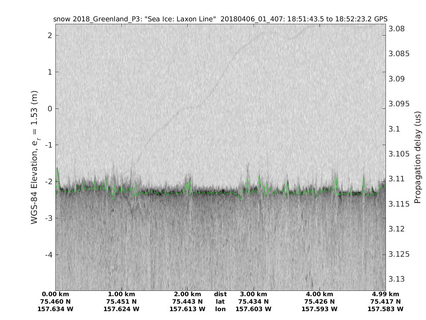Viewport: 426px width, 320px height.
Task: Click the 157.603 W longitude label
Action: coord(253,309)
